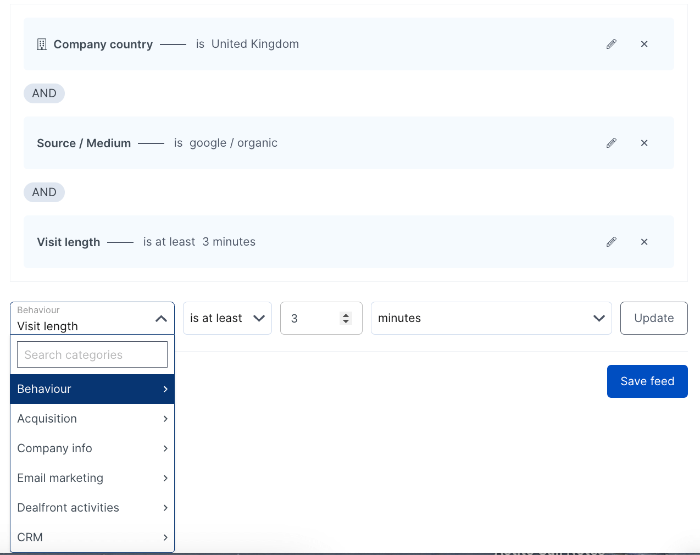
Task: Click the Search categories field
Action: click(92, 354)
